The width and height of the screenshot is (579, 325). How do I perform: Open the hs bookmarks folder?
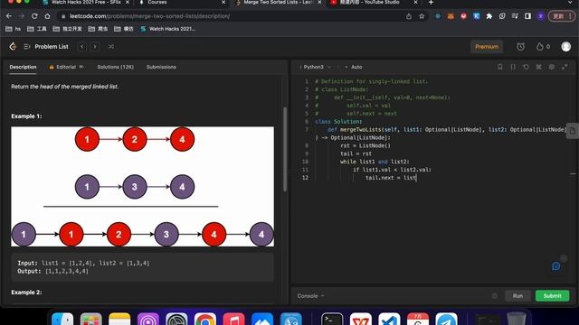[14, 29]
